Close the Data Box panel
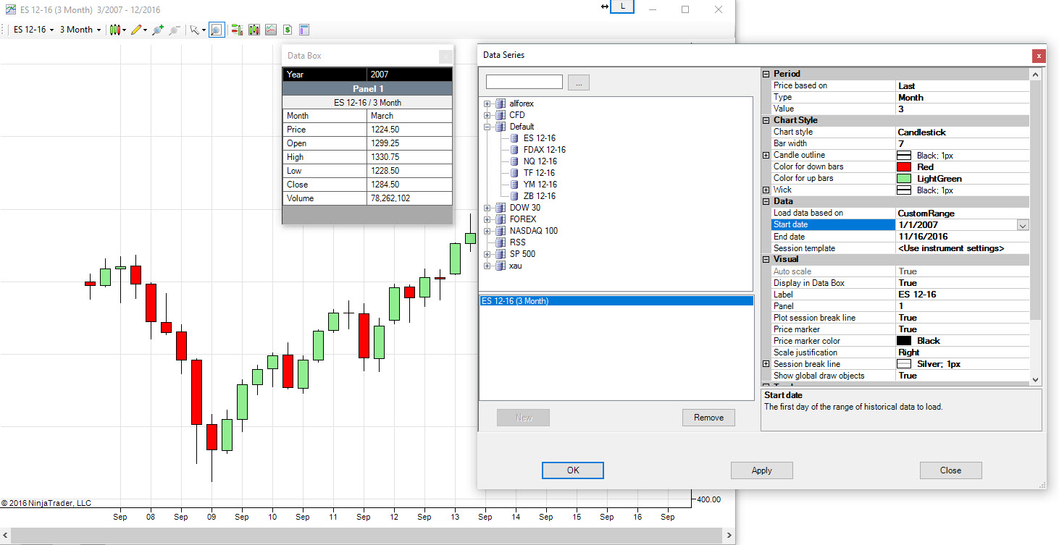 pos(445,56)
